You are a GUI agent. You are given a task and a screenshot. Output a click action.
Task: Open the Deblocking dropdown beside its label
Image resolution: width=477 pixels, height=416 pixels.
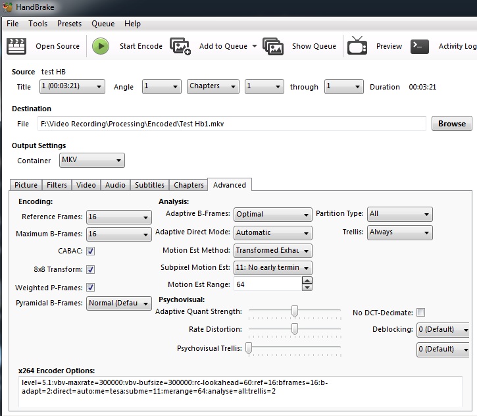(443, 330)
